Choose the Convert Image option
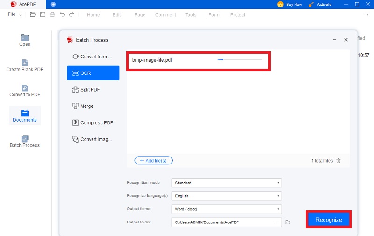The width and height of the screenshot is (374, 236). (x=93, y=139)
